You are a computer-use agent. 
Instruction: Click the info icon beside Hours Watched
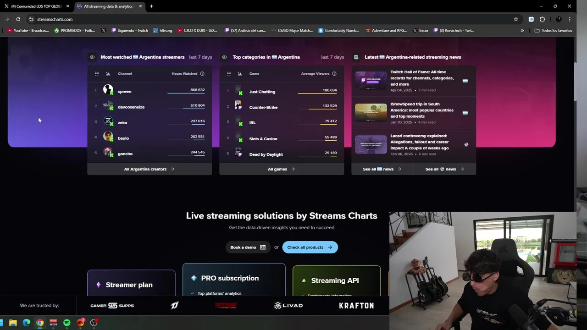pyautogui.click(x=202, y=74)
